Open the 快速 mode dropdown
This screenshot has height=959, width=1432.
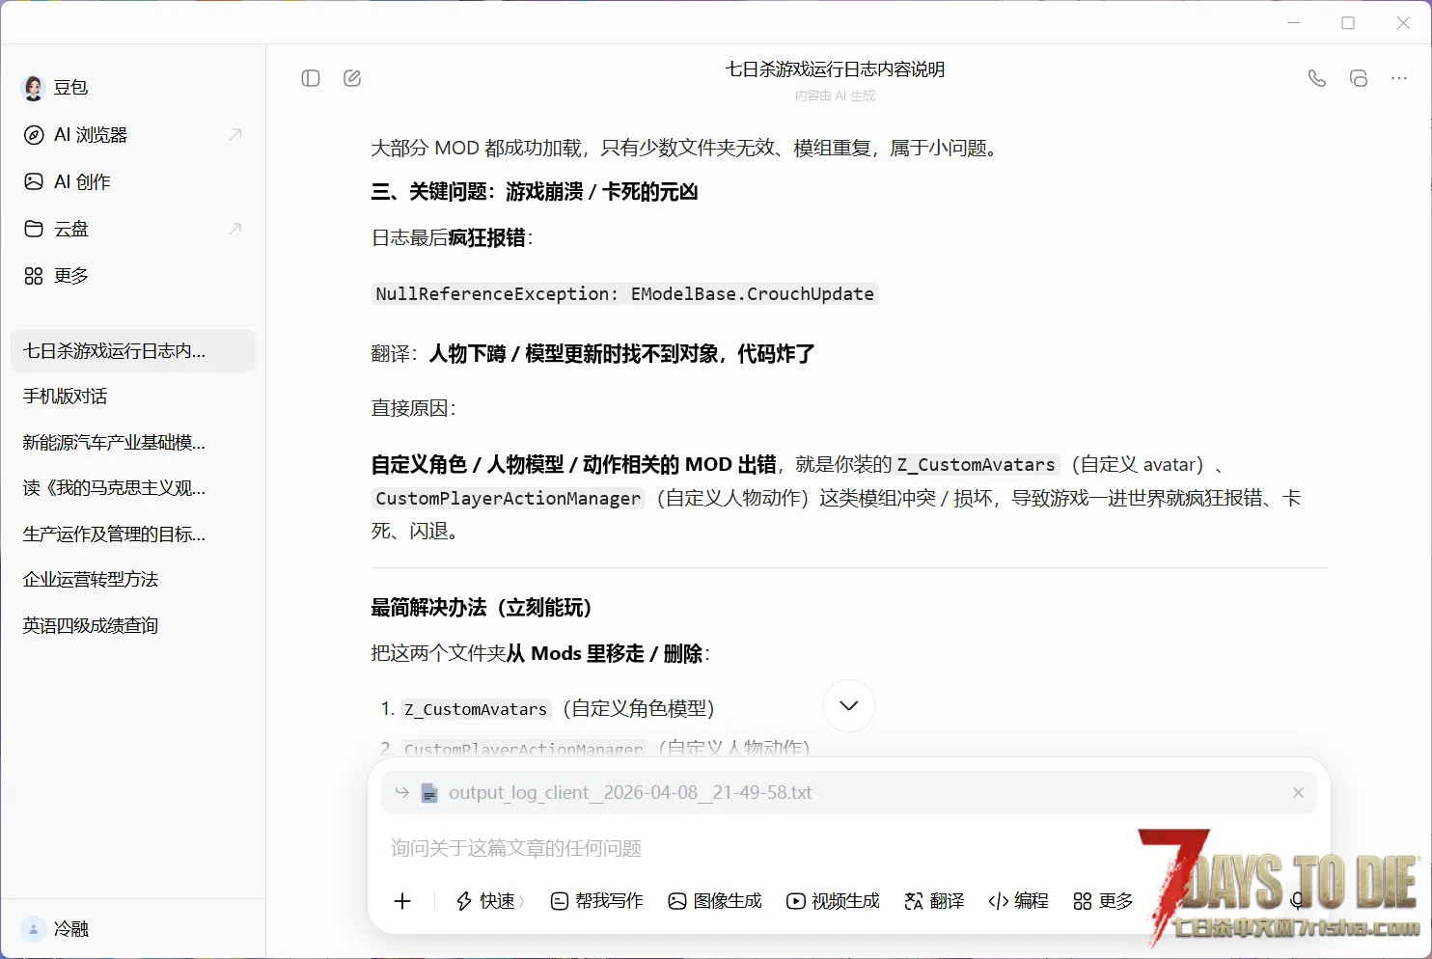pyautogui.click(x=489, y=901)
